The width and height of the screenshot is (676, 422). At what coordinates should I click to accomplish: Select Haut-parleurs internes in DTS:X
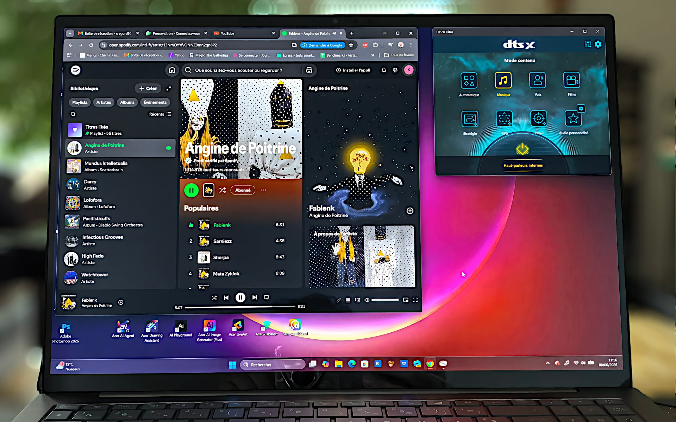[x=523, y=165]
